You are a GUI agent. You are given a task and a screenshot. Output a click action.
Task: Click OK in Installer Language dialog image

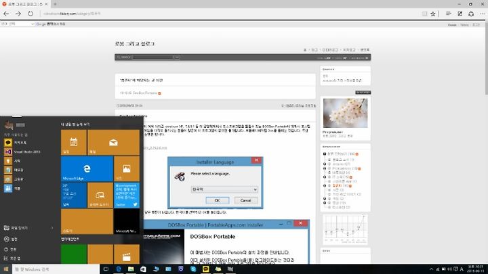[x=218, y=200]
